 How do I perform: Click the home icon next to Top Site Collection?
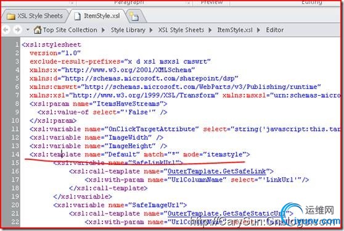click(x=38, y=30)
